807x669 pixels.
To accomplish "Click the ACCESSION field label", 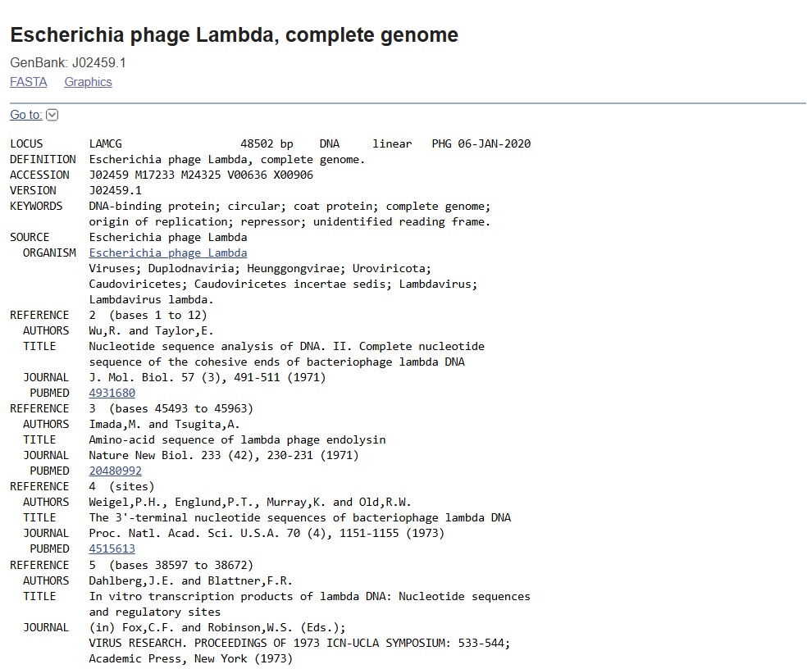I will tap(39, 175).
